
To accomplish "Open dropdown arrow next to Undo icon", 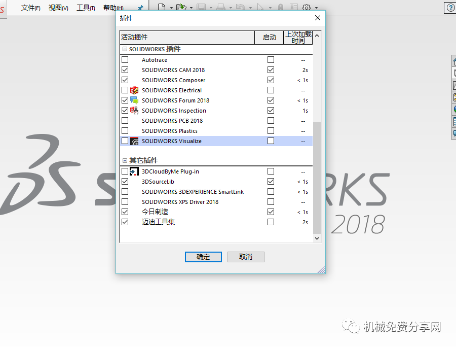I will [x=250, y=8].
